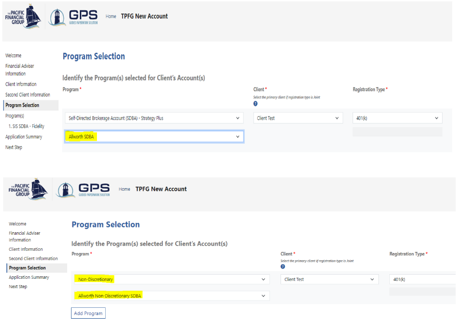Viewport: 466px width, 327px height.
Task: Click GPS lighthouse logo in top screenshot
Action: [74, 17]
